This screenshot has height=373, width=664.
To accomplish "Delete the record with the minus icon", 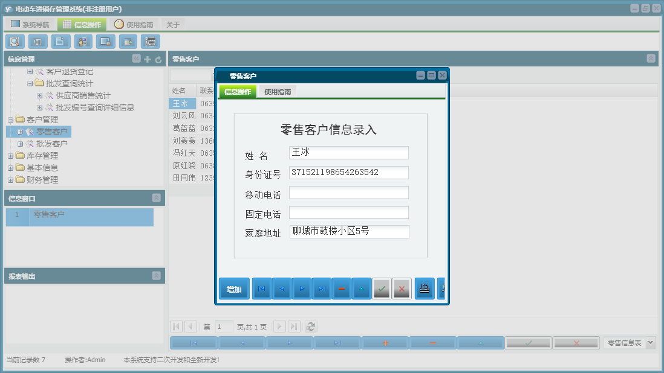I will click(342, 289).
